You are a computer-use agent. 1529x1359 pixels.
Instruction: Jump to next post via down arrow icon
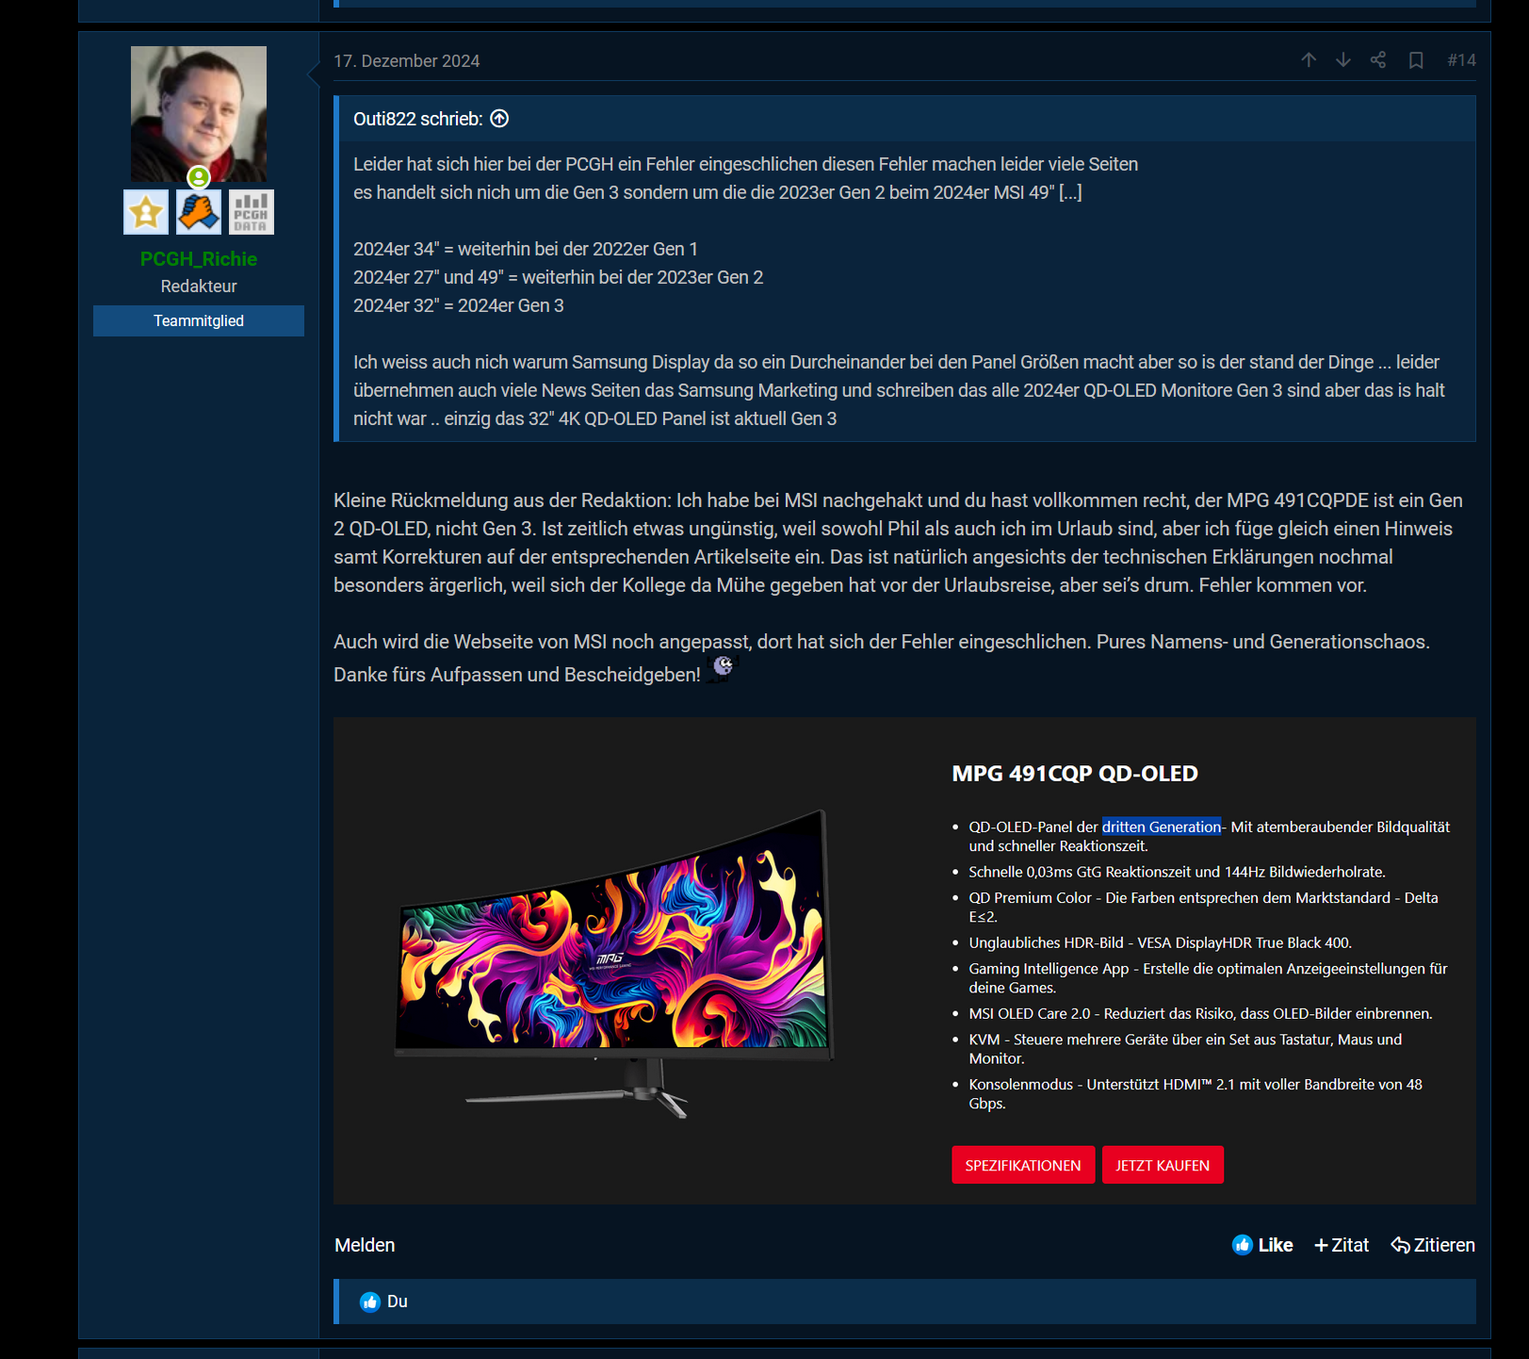[x=1342, y=59]
